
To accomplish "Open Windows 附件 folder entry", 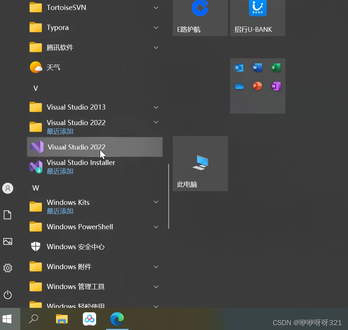I will [95, 267].
